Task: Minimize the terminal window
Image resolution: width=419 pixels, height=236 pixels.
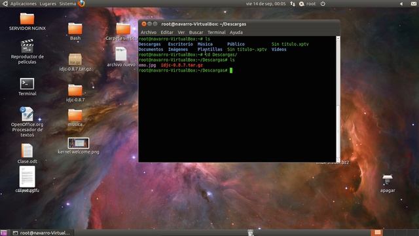Action: click(x=150, y=24)
